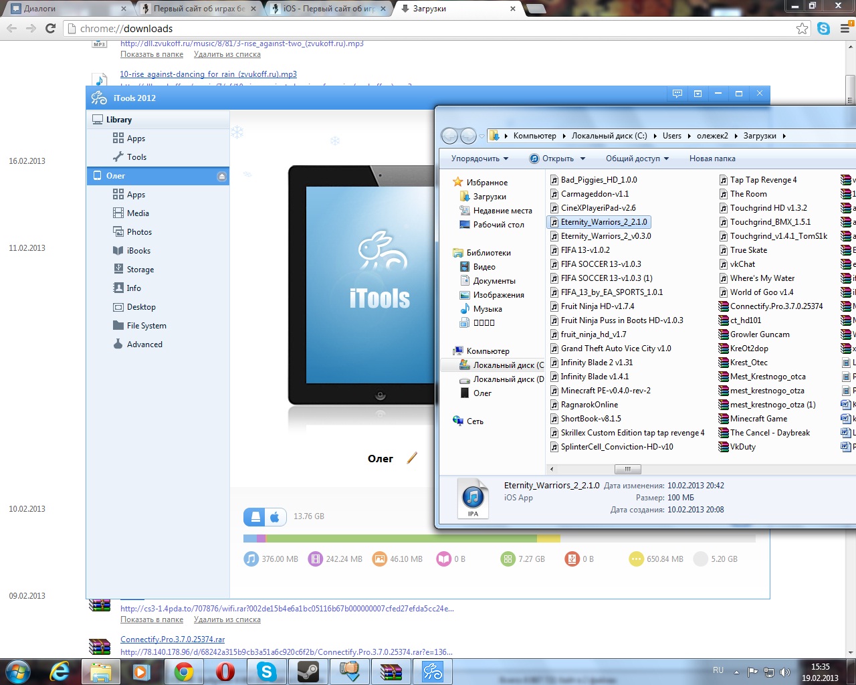
Task: Click the eject button next to Олег
Action: [222, 177]
